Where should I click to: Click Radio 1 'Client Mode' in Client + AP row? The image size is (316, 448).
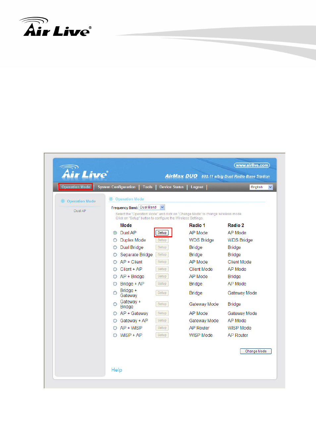(201, 269)
